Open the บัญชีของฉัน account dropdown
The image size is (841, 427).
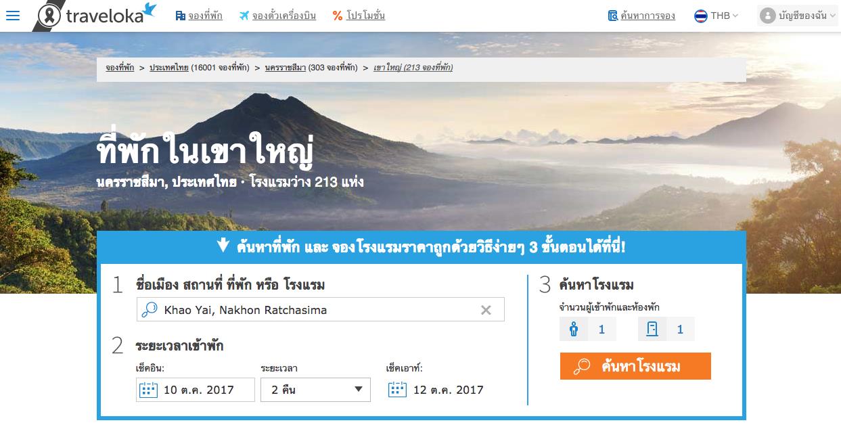coord(797,16)
